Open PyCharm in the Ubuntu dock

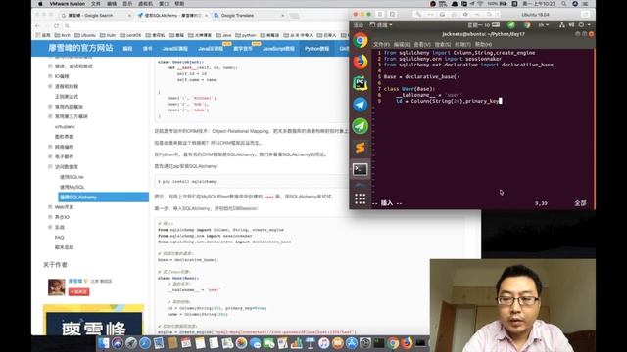pyautogui.click(x=360, y=83)
